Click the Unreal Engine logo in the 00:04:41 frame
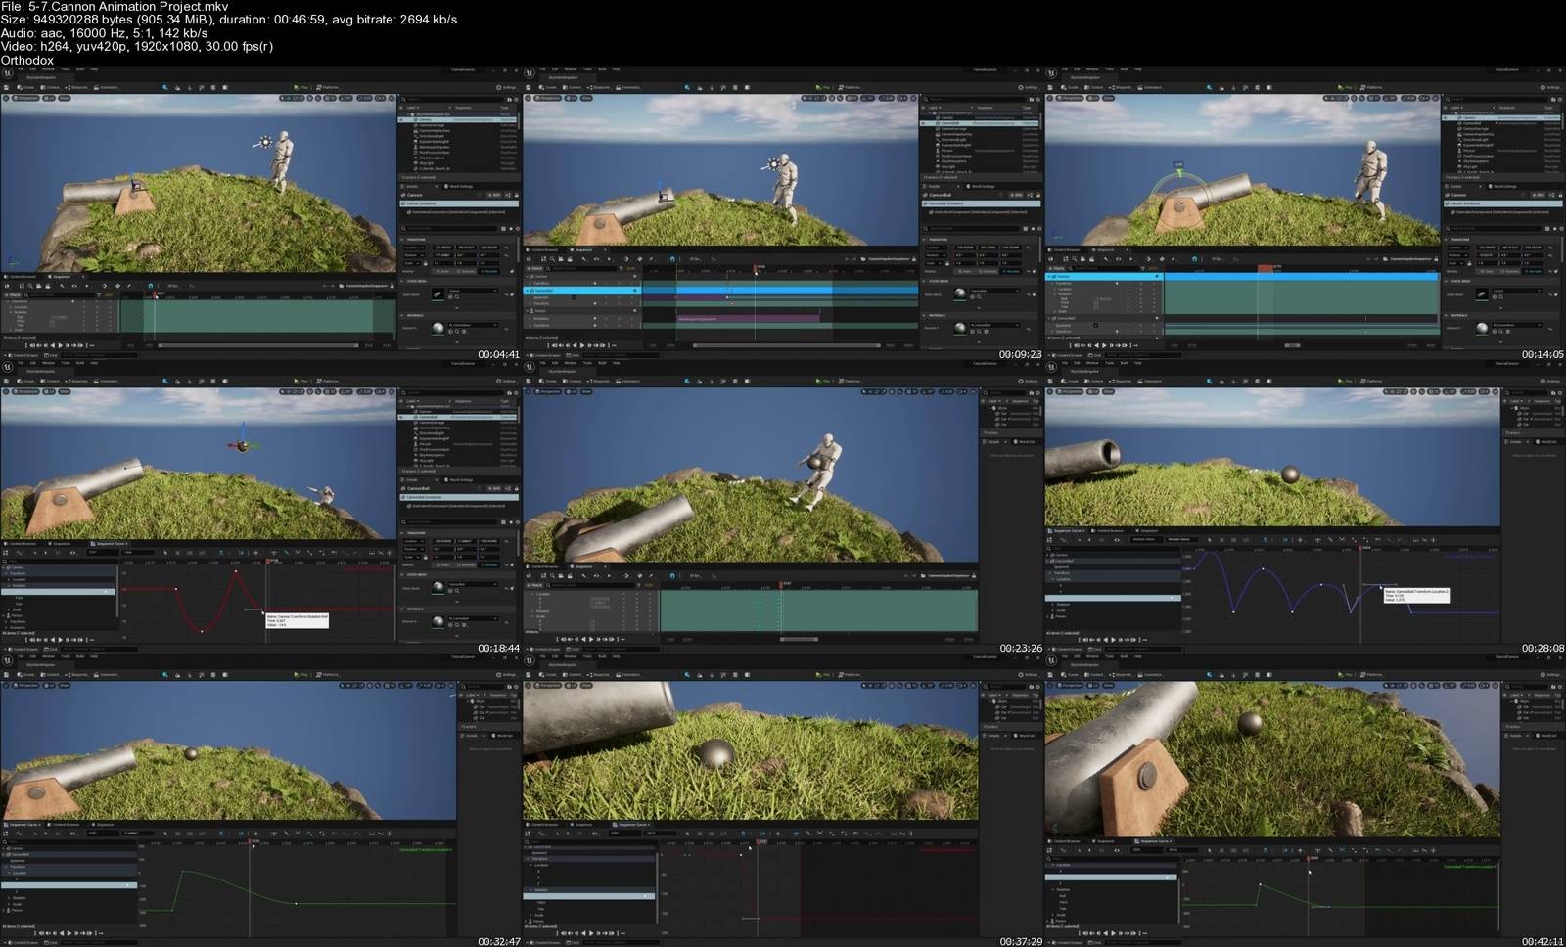 pyautogui.click(x=7, y=72)
